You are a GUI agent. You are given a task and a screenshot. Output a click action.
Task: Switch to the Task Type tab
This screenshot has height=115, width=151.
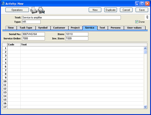coord(26,28)
